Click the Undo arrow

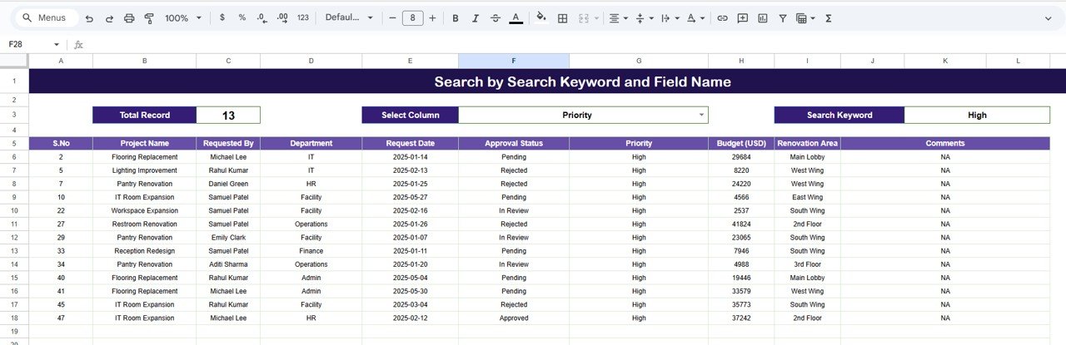pyautogui.click(x=89, y=17)
